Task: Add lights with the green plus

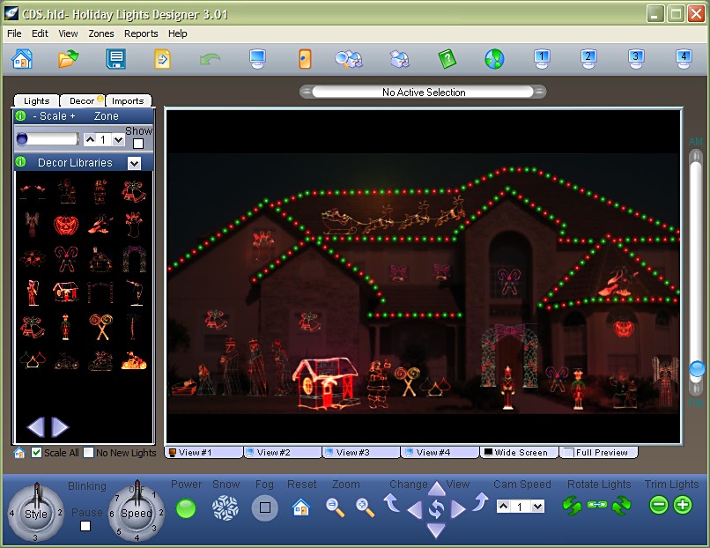Action: [683, 505]
